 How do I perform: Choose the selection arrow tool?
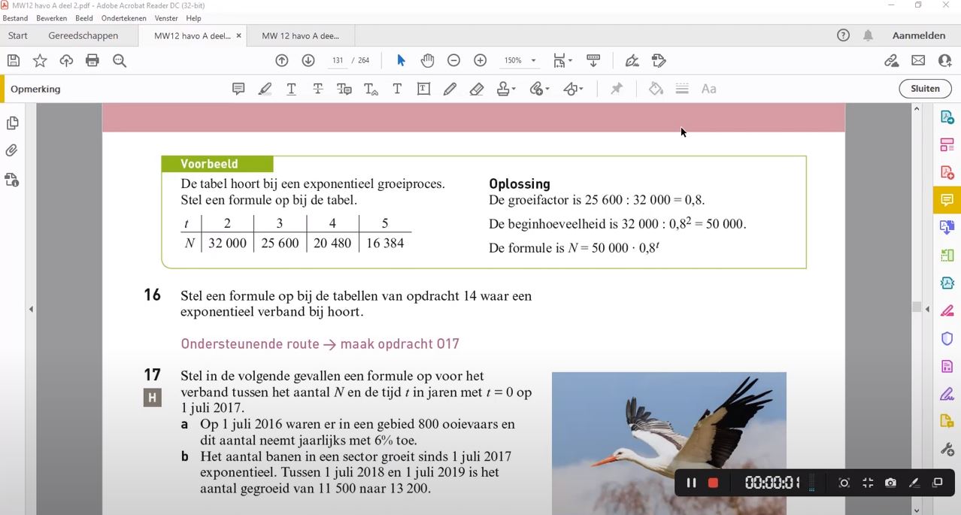pos(401,60)
